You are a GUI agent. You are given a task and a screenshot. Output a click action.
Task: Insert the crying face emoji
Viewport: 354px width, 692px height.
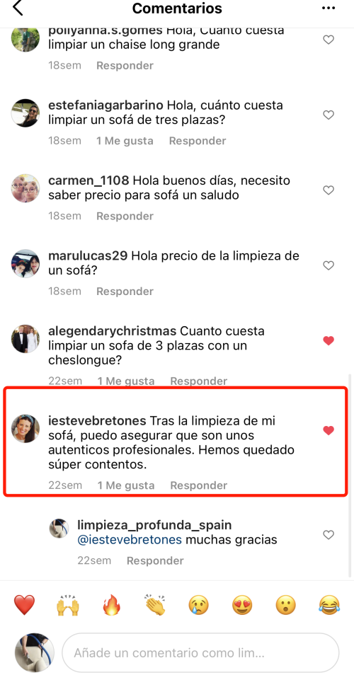tap(199, 605)
